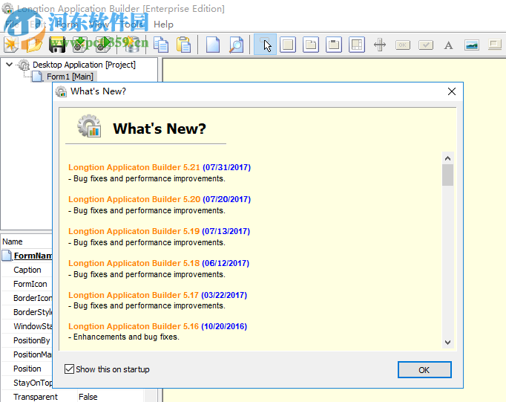Click the False value of Transparent

pos(88,397)
